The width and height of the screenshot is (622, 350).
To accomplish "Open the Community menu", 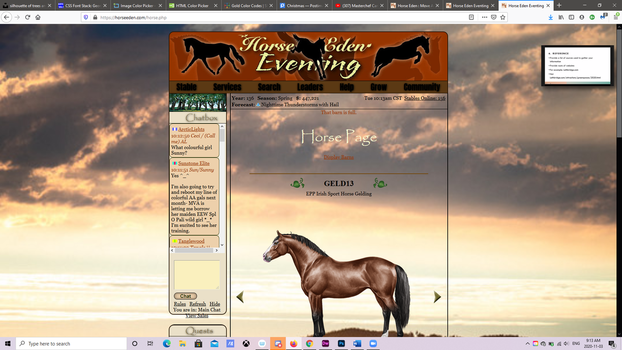I will pos(421,87).
